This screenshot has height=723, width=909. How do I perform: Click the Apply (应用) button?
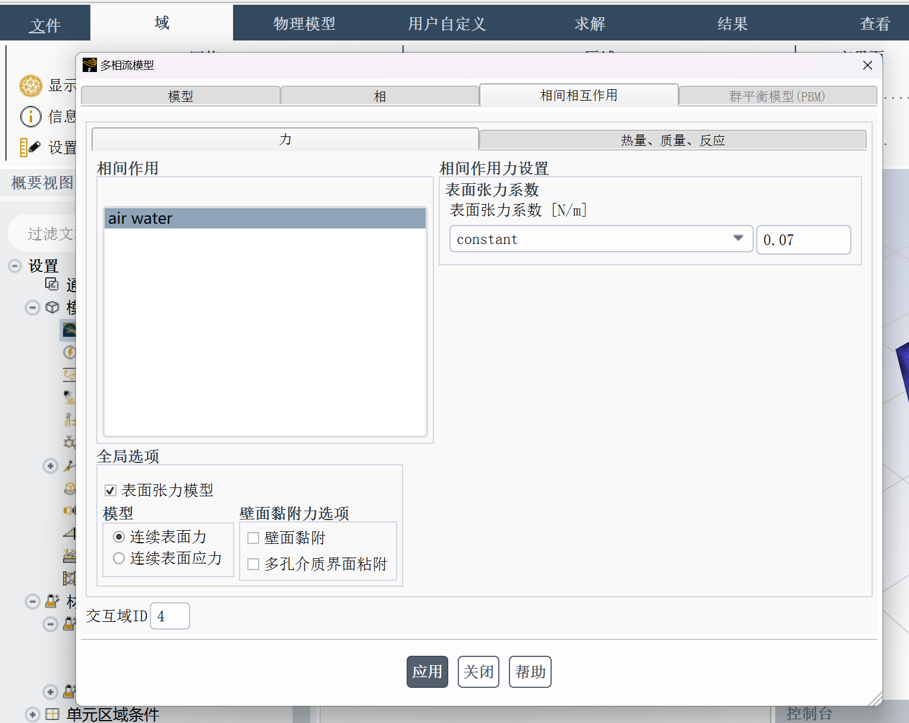pyautogui.click(x=427, y=672)
